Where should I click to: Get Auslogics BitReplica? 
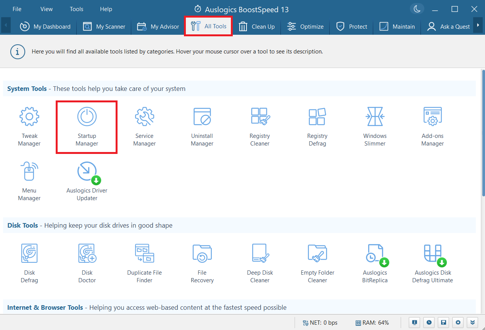coord(375,264)
